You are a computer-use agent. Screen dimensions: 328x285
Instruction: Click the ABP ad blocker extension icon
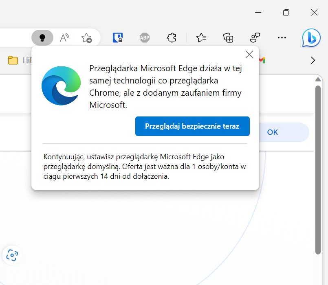click(x=145, y=38)
